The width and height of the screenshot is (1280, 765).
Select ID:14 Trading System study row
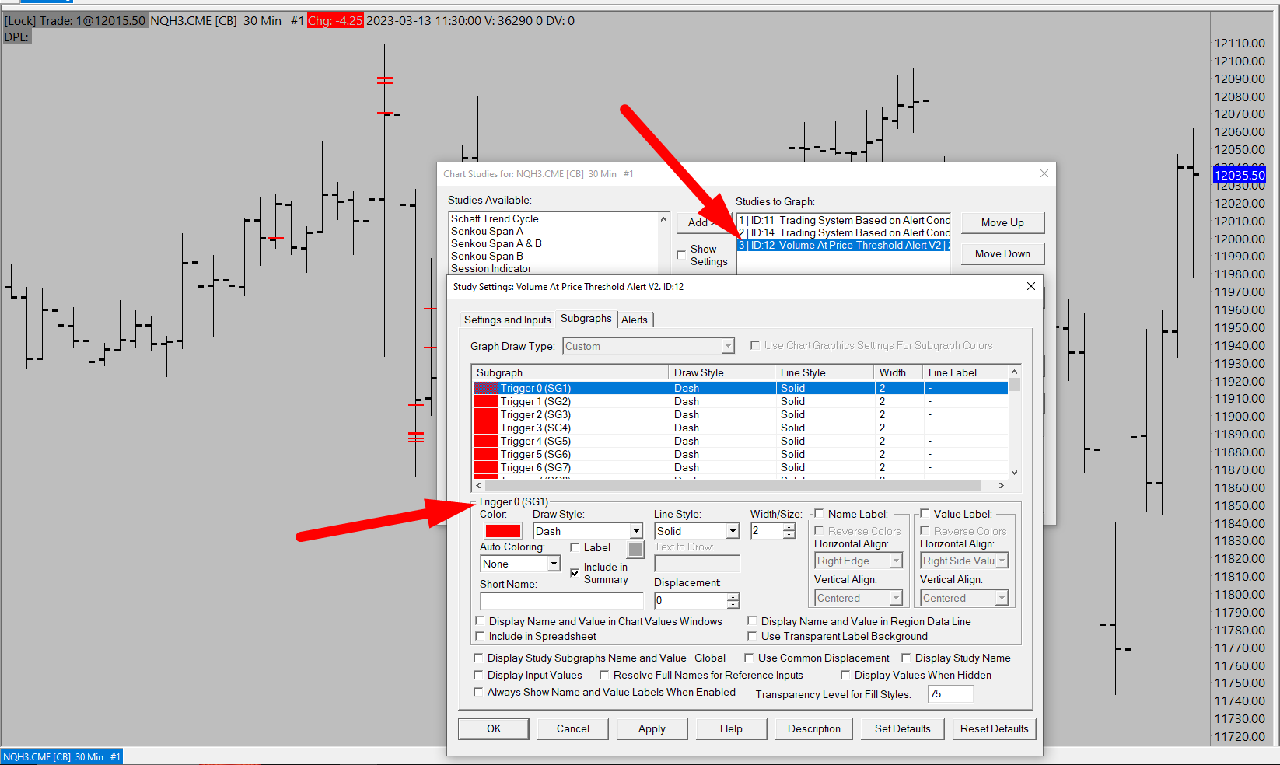tap(844, 233)
